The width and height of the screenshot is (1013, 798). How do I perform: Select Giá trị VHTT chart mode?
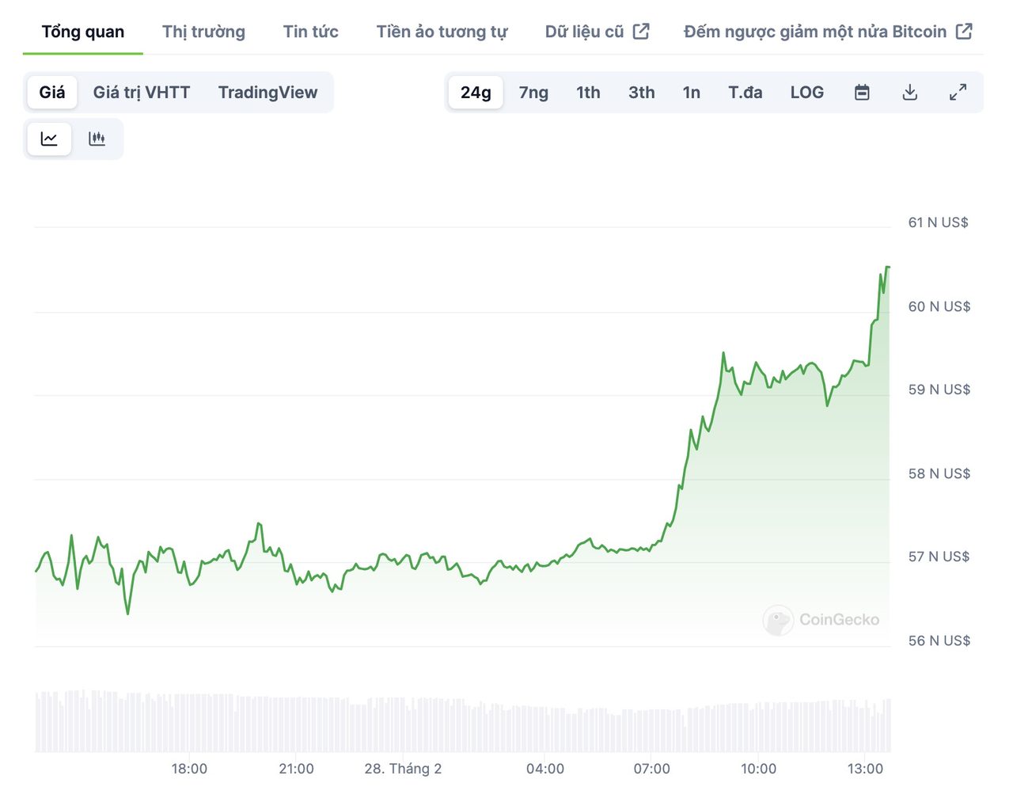[142, 93]
